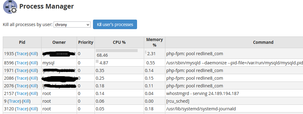303x114 pixels.
Task: Trace the rcu_sched process 9
Action: (x=14, y=101)
